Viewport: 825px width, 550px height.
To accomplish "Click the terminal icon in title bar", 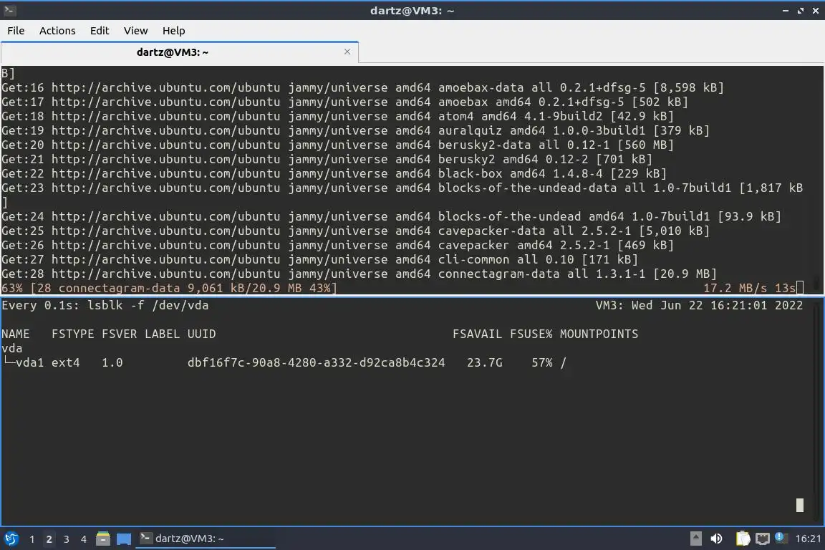I will coord(9,10).
